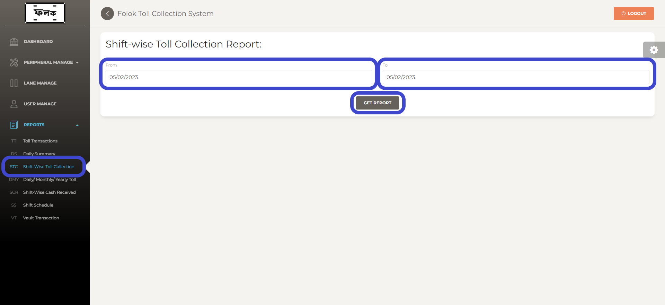Click the SS abbreviation icon
The image size is (665, 305).
14,205
